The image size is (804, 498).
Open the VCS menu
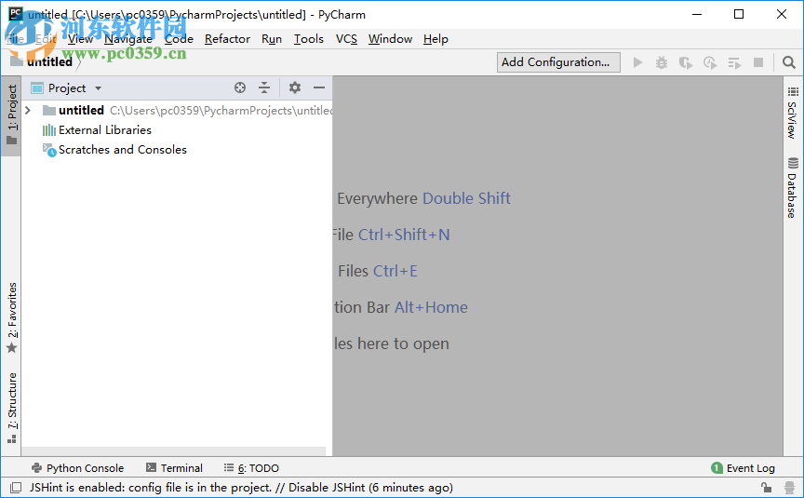pyautogui.click(x=346, y=39)
